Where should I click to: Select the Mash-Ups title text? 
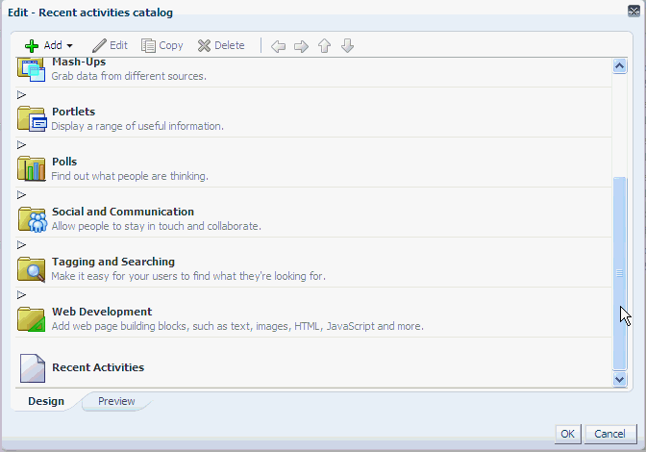(79, 62)
